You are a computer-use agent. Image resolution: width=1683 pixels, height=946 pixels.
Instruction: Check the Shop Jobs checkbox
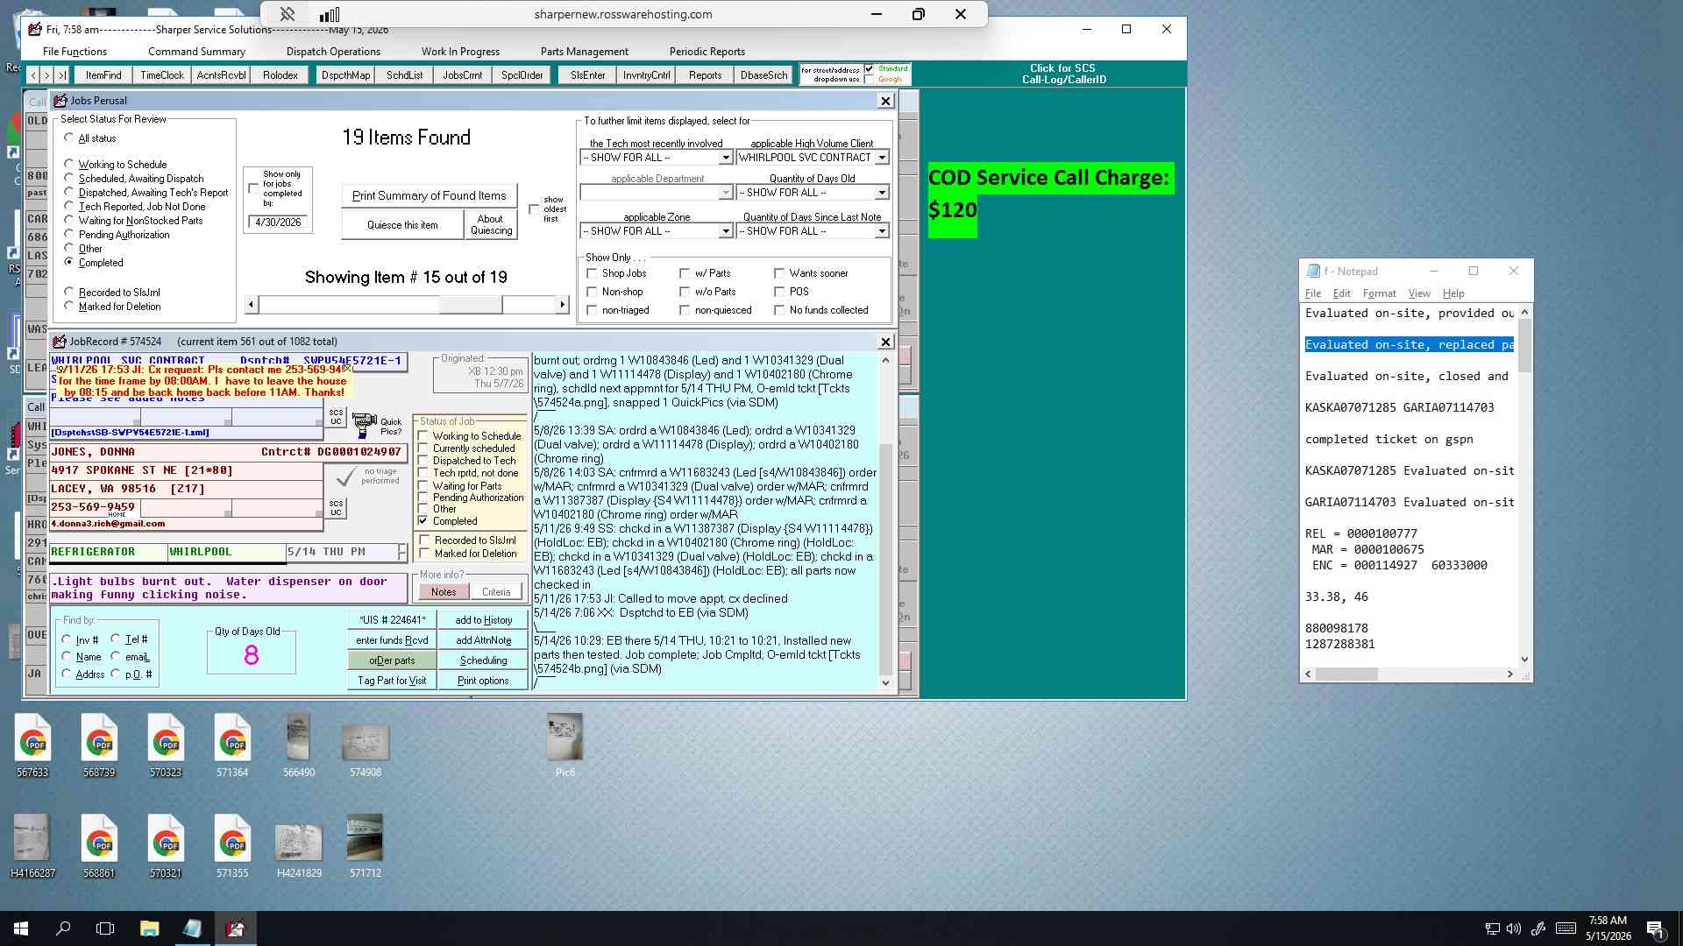[593, 273]
